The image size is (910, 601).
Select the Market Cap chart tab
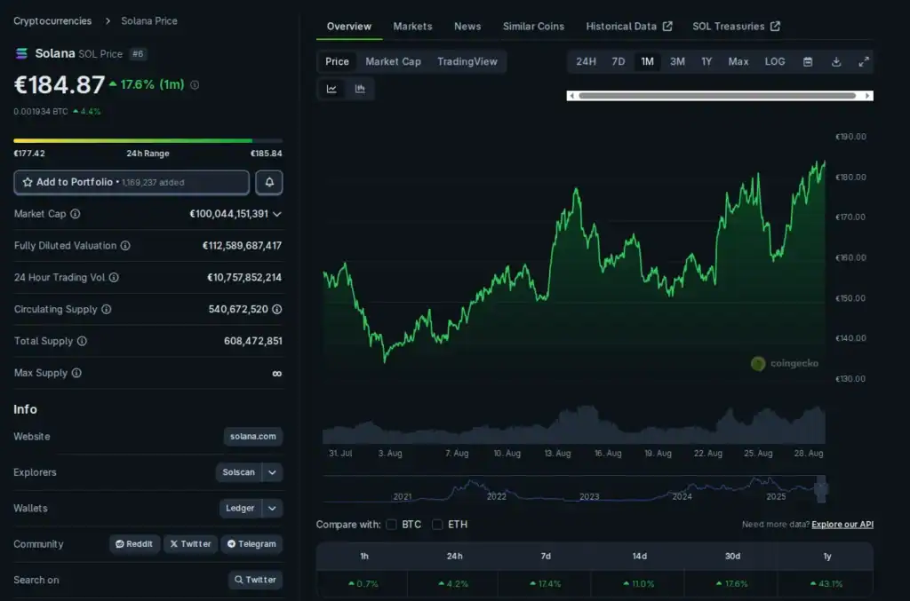coord(393,61)
